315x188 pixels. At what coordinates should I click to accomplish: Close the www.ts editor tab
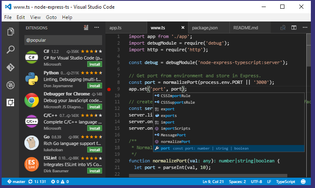click(x=183, y=28)
